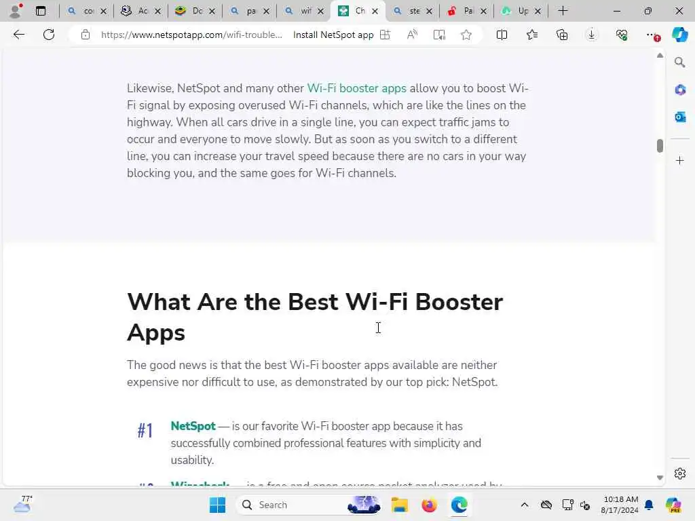
Task: Close the 'wif' tab
Action: click(x=320, y=11)
